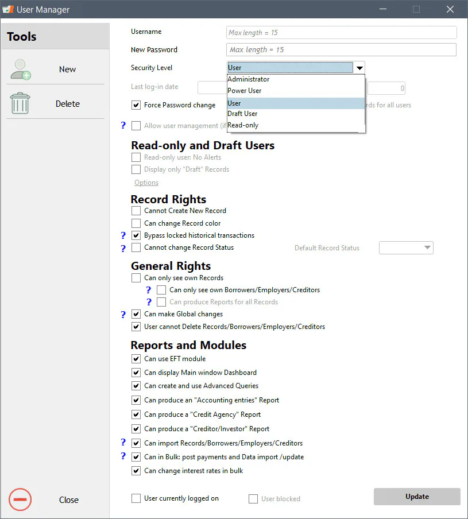Image resolution: width=468 pixels, height=519 pixels.
Task: Open the Options link
Action: coord(146,183)
